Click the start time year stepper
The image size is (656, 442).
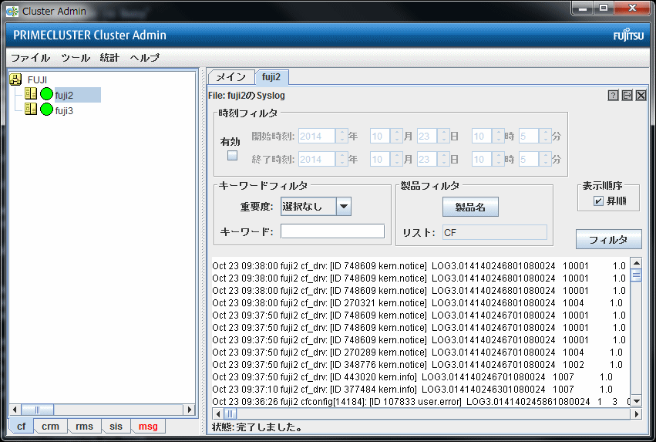[341, 136]
